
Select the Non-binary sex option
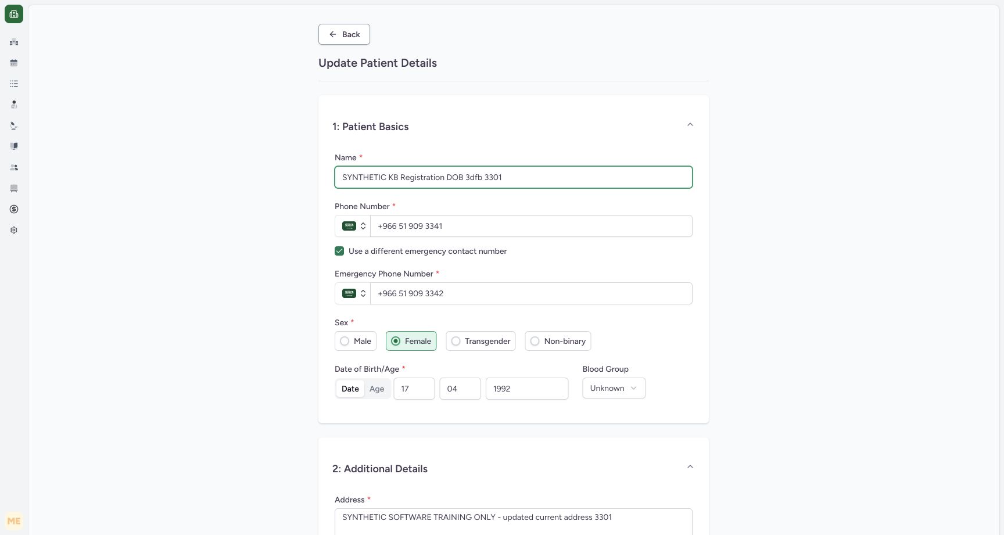click(558, 341)
